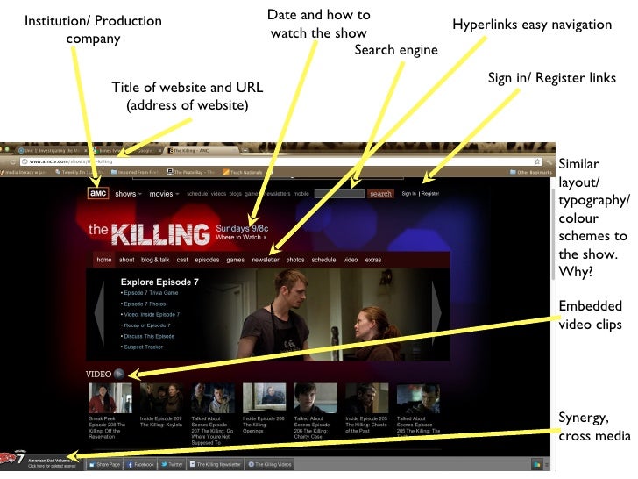The image size is (638, 479).
Task: Open the Imported From Firefox bookmark folder
Action: [x=135, y=172]
